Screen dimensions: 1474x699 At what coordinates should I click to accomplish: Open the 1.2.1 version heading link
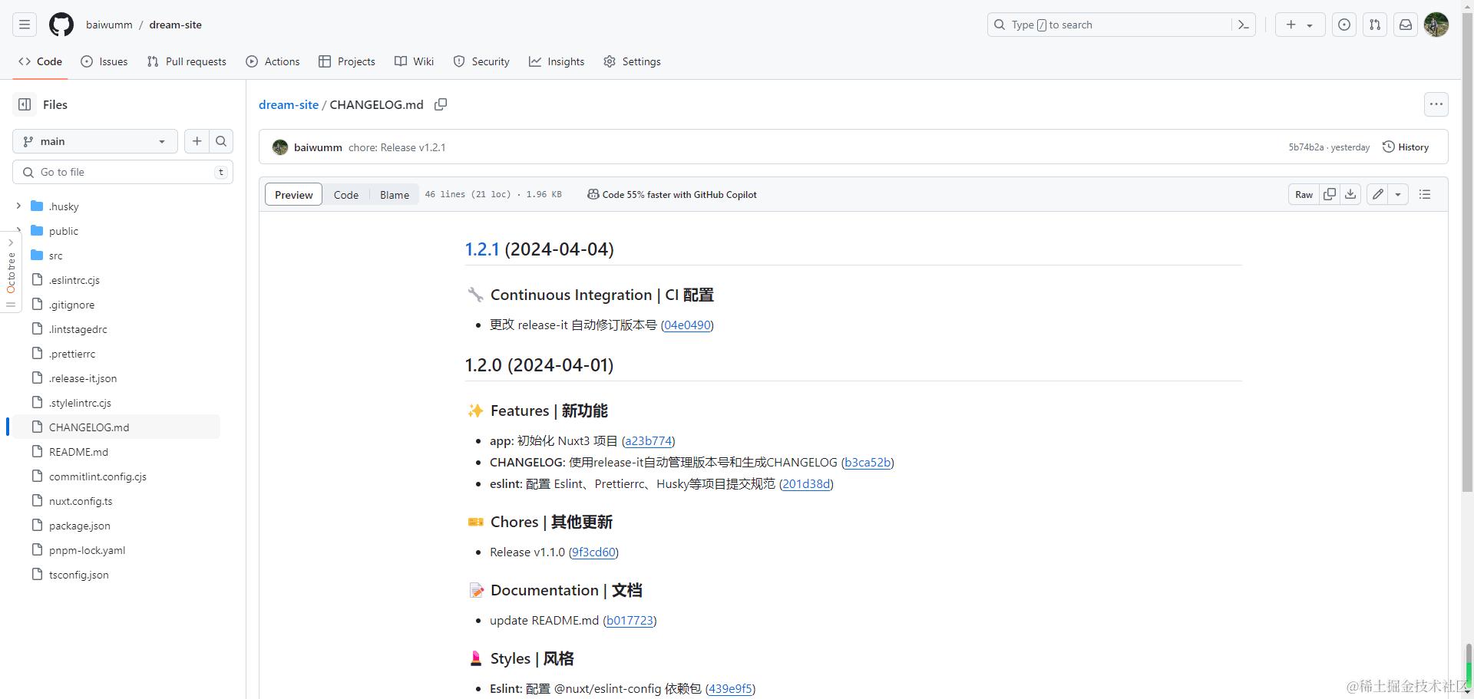[482, 249]
